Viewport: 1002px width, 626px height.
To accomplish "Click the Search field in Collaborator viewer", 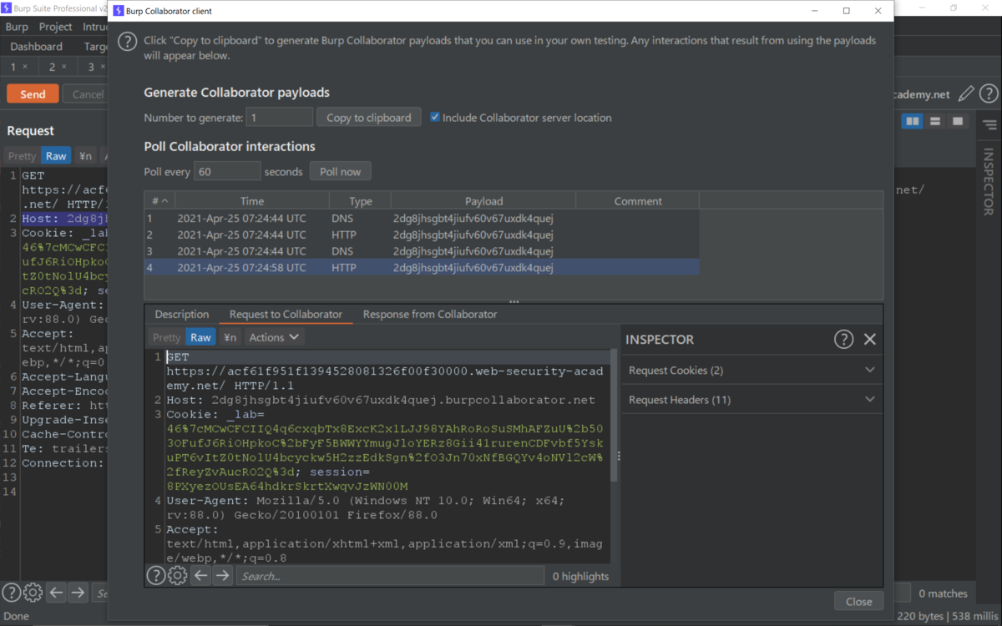I will 390,575.
